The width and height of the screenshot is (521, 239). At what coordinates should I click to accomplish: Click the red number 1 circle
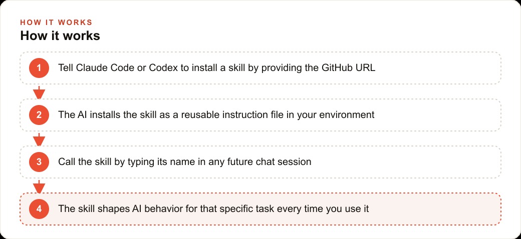pos(39,68)
